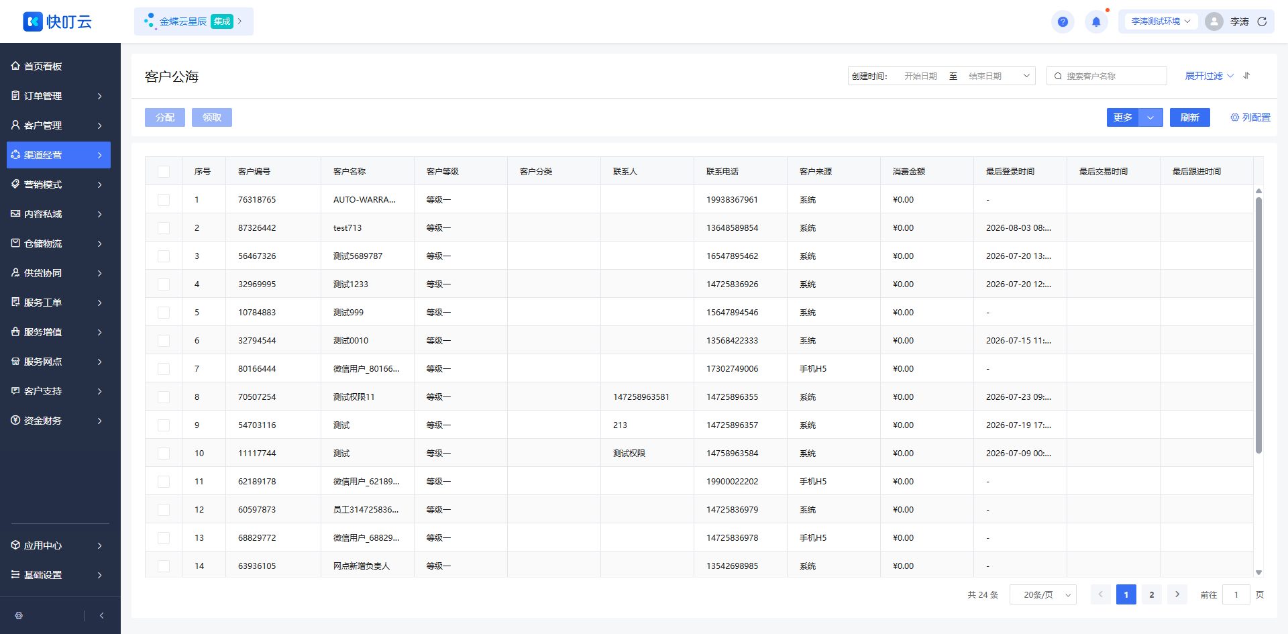The image size is (1288, 634).
Task: Click the 分配 button
Action: coord(165,117)
